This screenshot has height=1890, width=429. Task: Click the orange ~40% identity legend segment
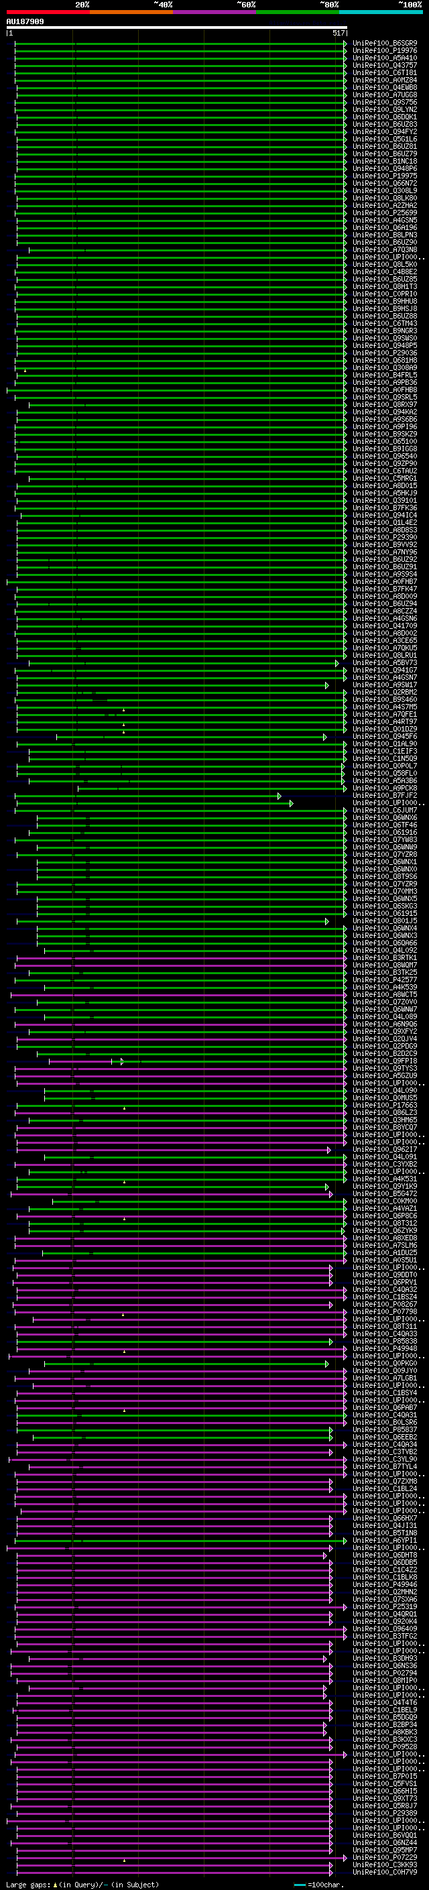[131, 12]
